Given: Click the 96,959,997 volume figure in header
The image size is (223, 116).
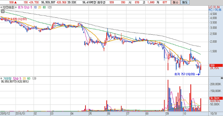Looking at the screenshot, I should (x=48, y=2).
